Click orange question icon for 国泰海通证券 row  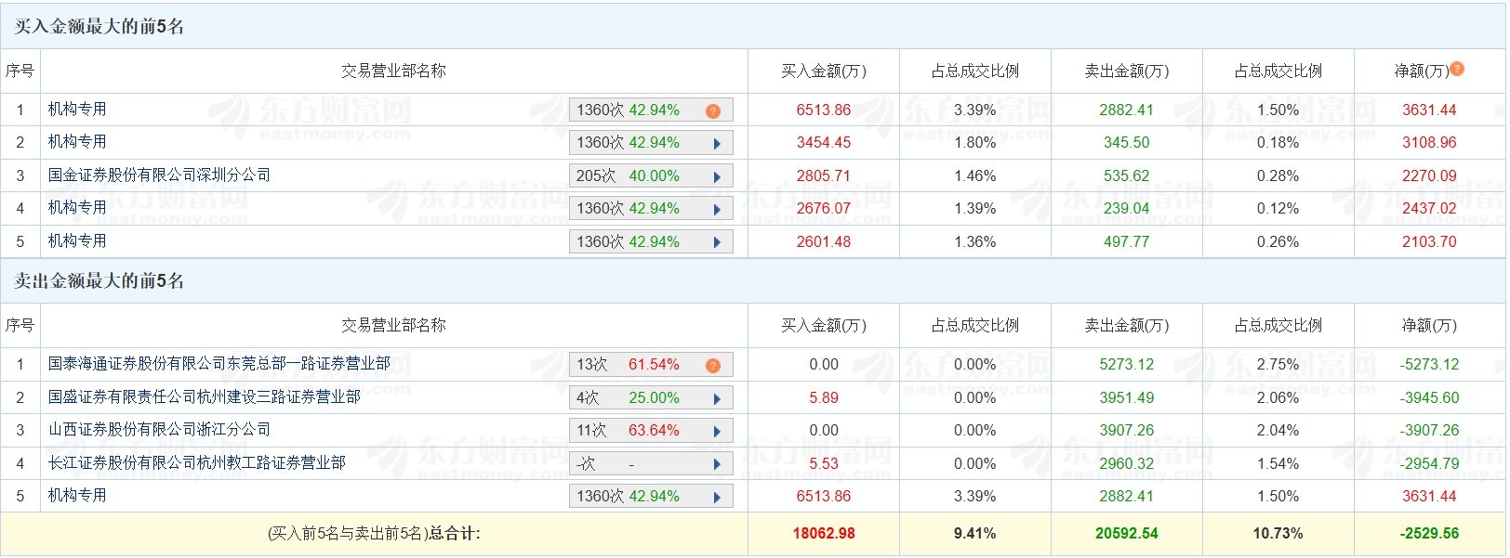tap(713, 366)
